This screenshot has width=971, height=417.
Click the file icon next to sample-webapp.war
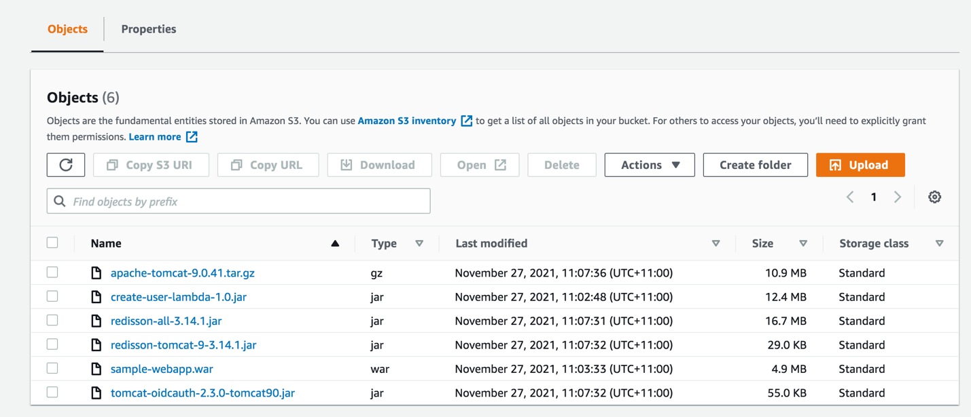96,369
